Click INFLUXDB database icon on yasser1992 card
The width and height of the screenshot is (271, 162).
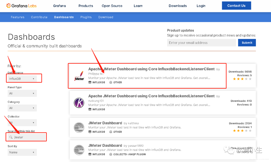(90, 154)
